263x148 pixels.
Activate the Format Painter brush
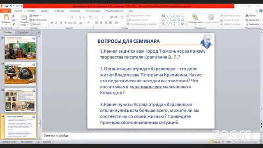13,24
